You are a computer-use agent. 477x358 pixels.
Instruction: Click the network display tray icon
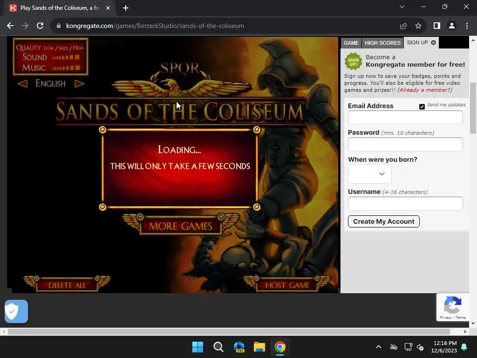408,347
